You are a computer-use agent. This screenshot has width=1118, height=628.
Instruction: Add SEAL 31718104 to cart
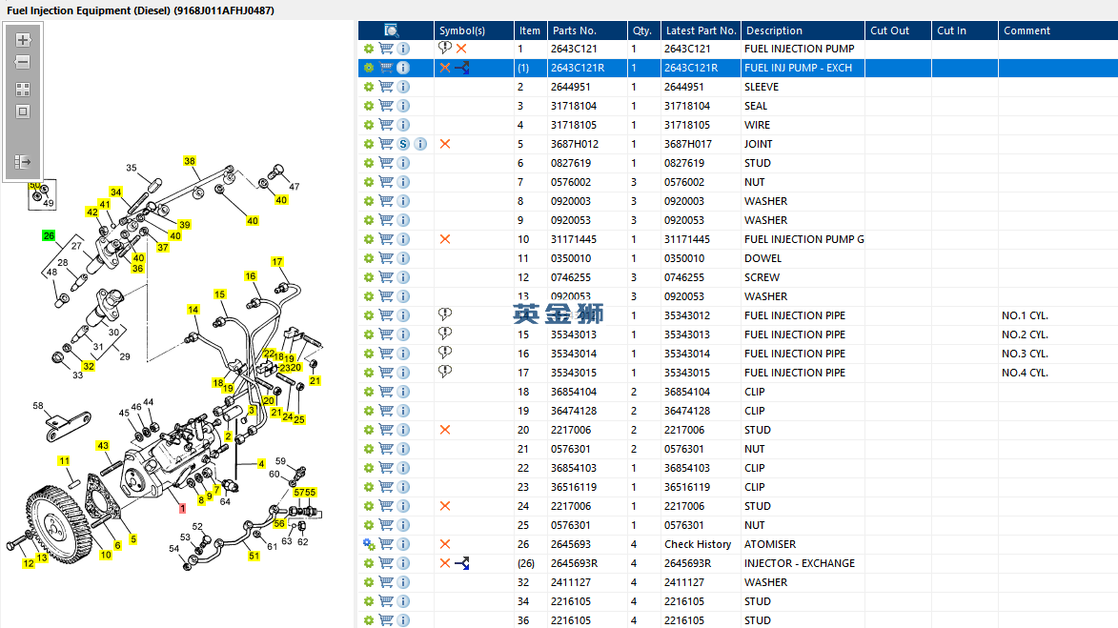(x=386, y=106)
